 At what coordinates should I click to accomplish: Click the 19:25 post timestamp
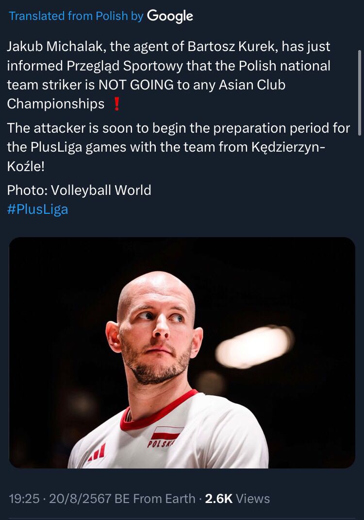click(24, 499)
